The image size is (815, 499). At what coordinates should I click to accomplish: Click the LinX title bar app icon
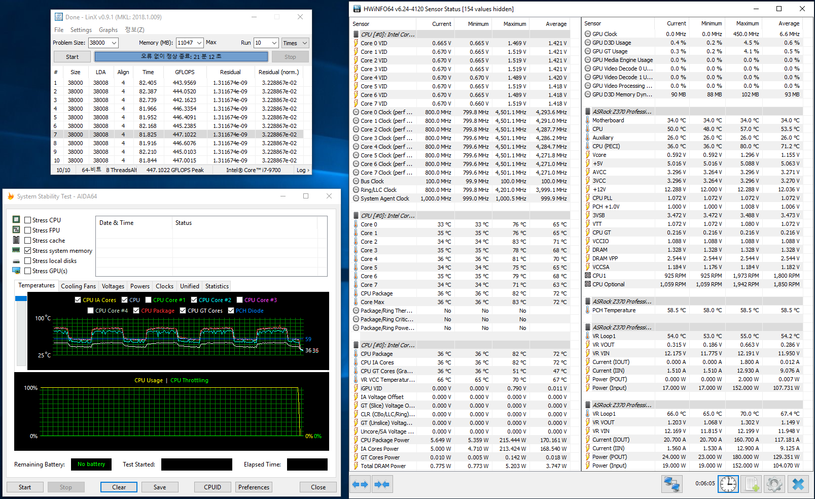tap(59, 17)
